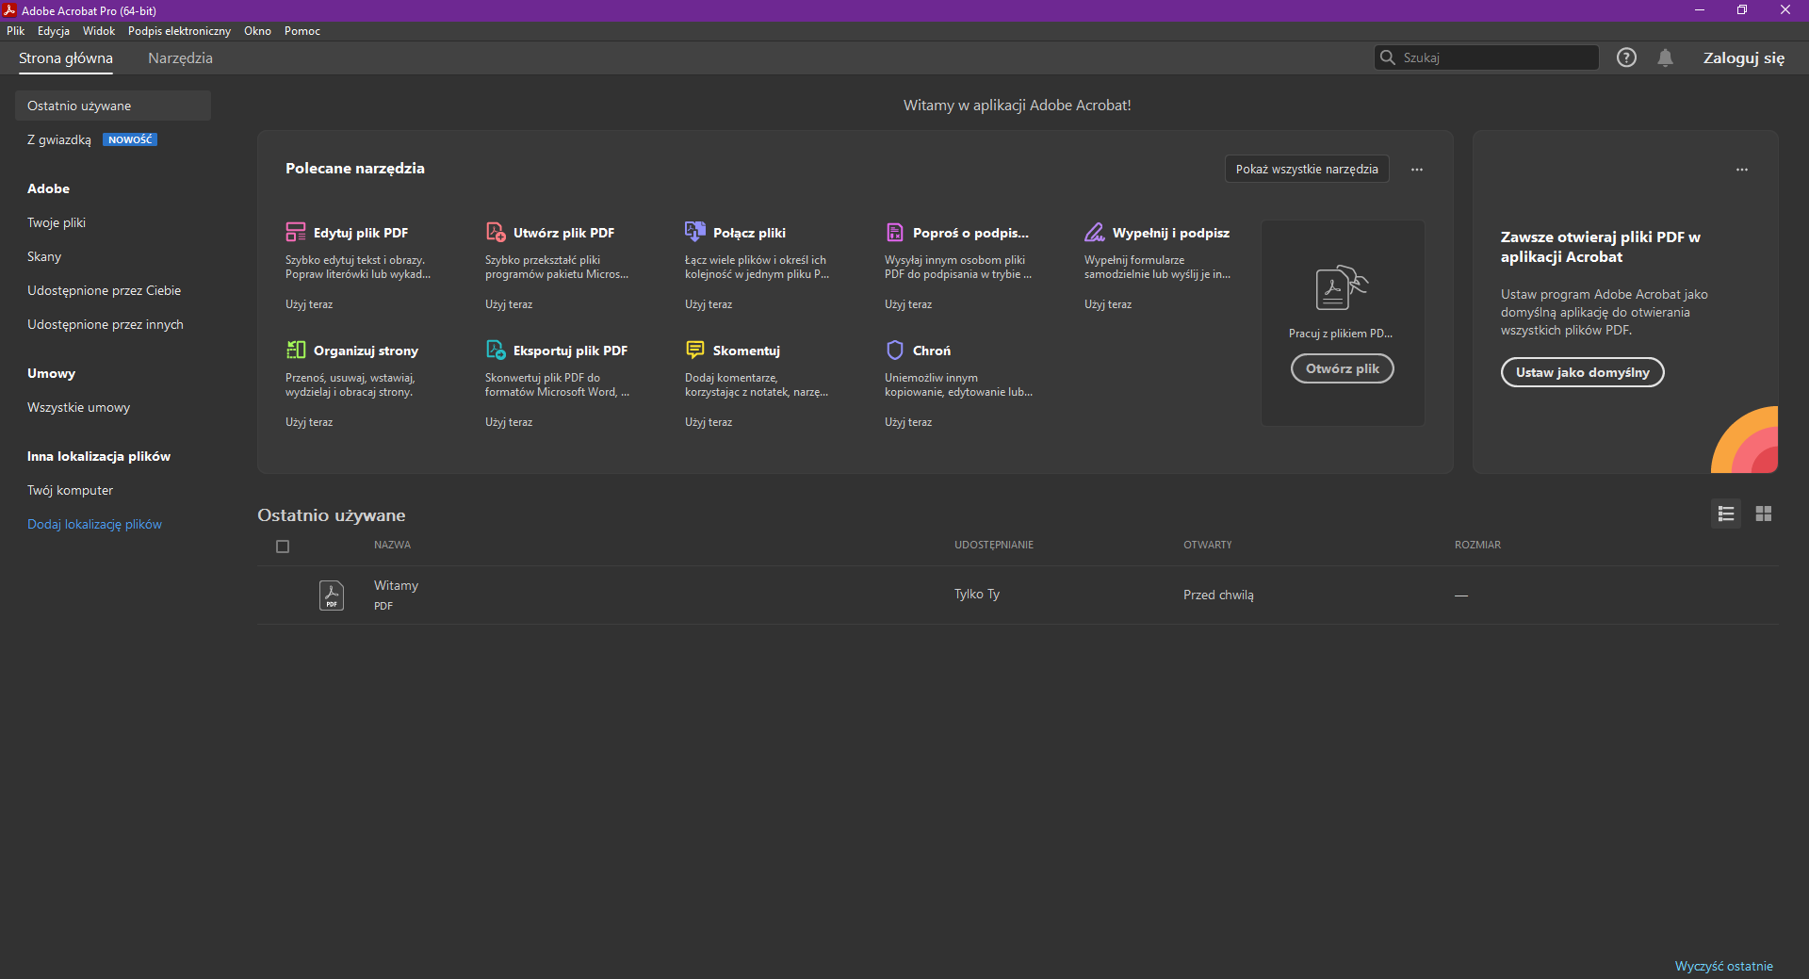Image resolution: width=1809 pixels, height=979 pixels.
Task: Click the Wypełnij i podpisz pen icon
Action: (1095, 232)
